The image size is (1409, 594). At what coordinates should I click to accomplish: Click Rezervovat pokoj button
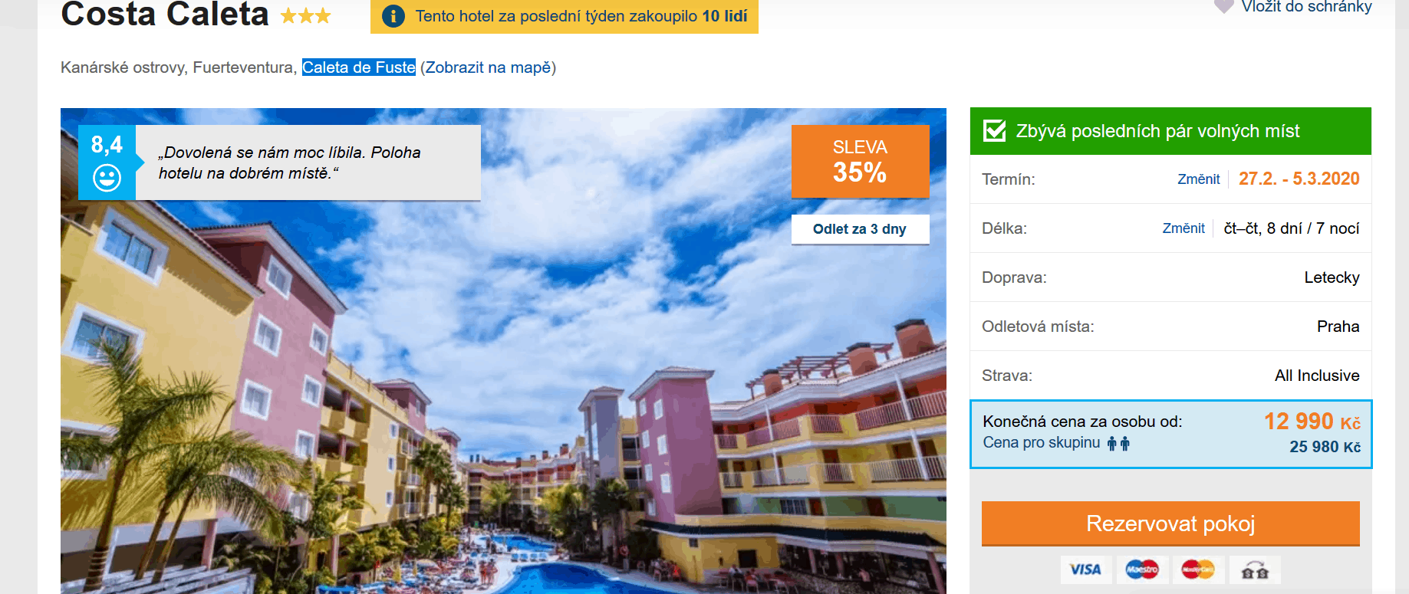(1170, 523)
